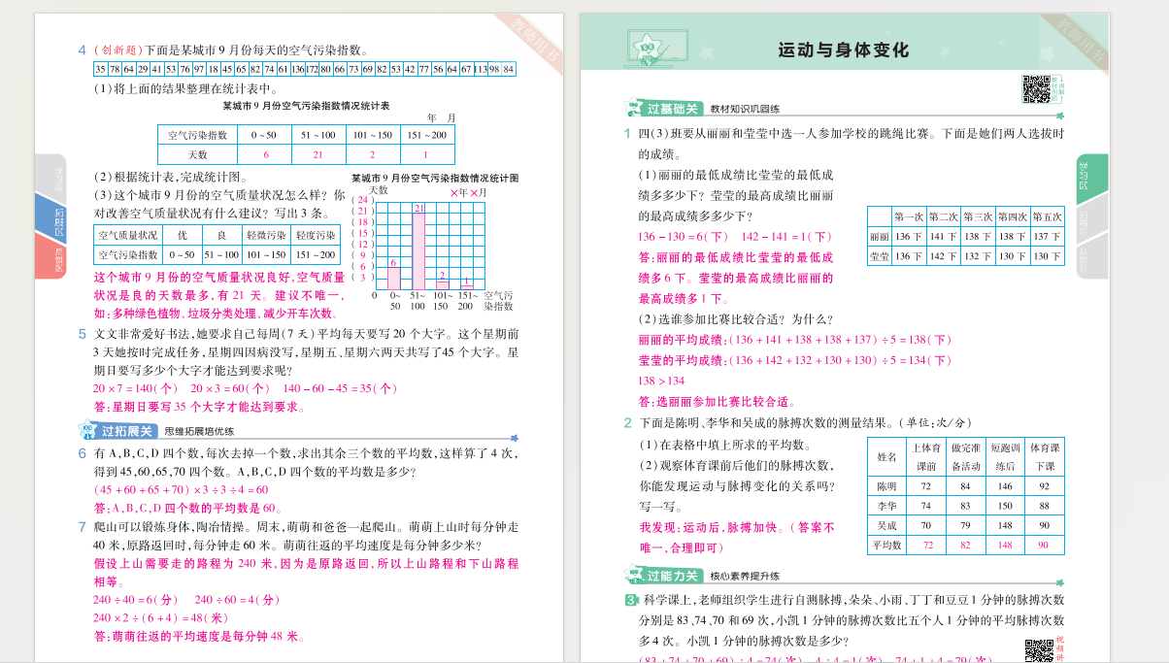This screenshot has height=663, width=1169.
Task: Click the answer 答:A,B,C,D 四个数的平均数是60
Action: (187, 508)
